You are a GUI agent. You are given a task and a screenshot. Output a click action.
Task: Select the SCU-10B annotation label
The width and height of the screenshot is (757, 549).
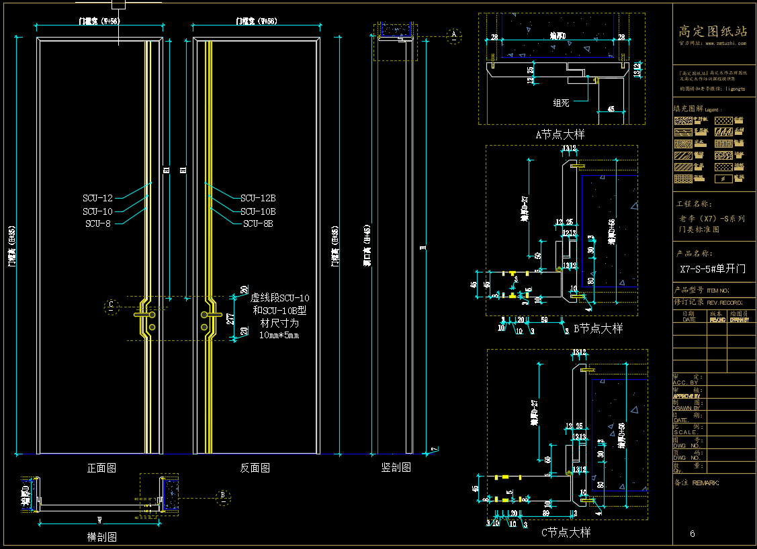[259, 211]
